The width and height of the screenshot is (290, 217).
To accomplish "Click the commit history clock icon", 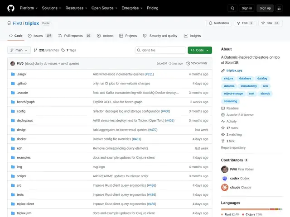I will click(188, 63).
